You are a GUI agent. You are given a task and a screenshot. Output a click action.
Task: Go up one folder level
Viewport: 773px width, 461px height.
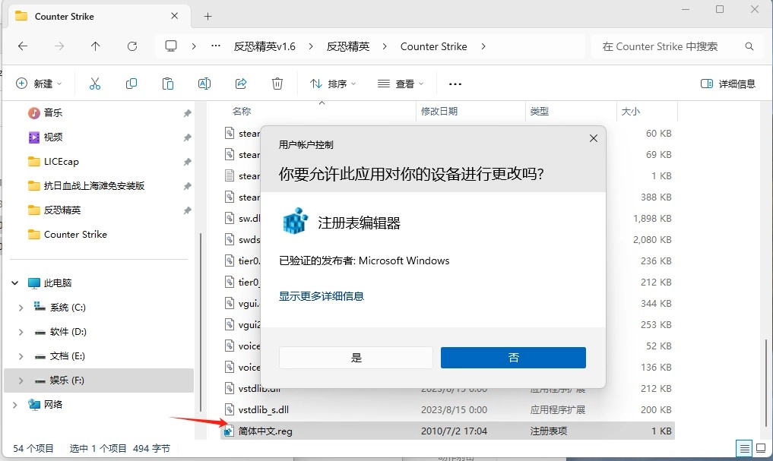[x=96, y=46]
